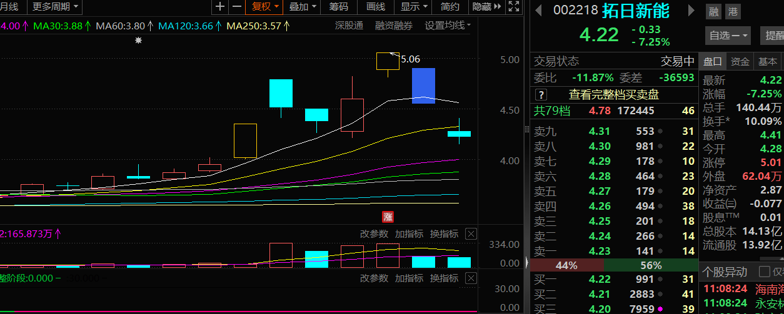Image resolution: width=784 pixels, height=314 pixels.
Task: Click the 卖五 4.27 order row
Action: (614, 191)
